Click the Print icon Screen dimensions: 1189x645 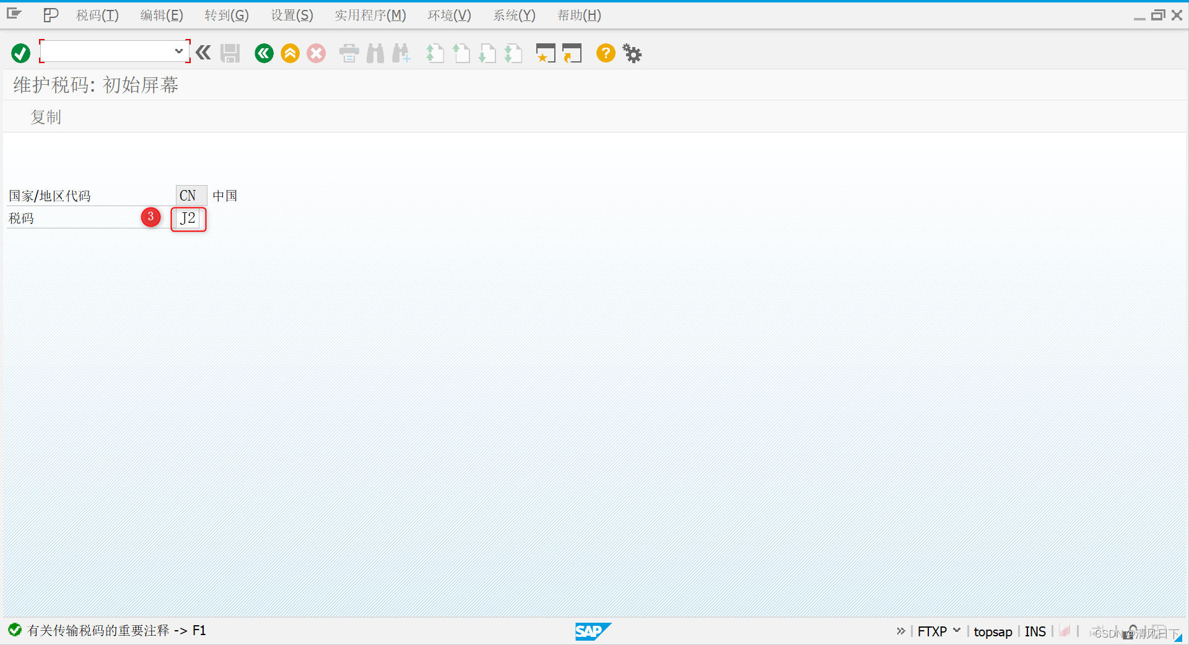(x=348, y=53)
